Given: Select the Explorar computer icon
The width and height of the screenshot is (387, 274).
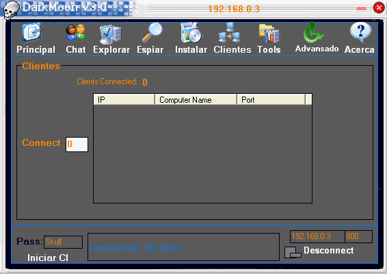Looking at the screenshot, I should point(110,34).
